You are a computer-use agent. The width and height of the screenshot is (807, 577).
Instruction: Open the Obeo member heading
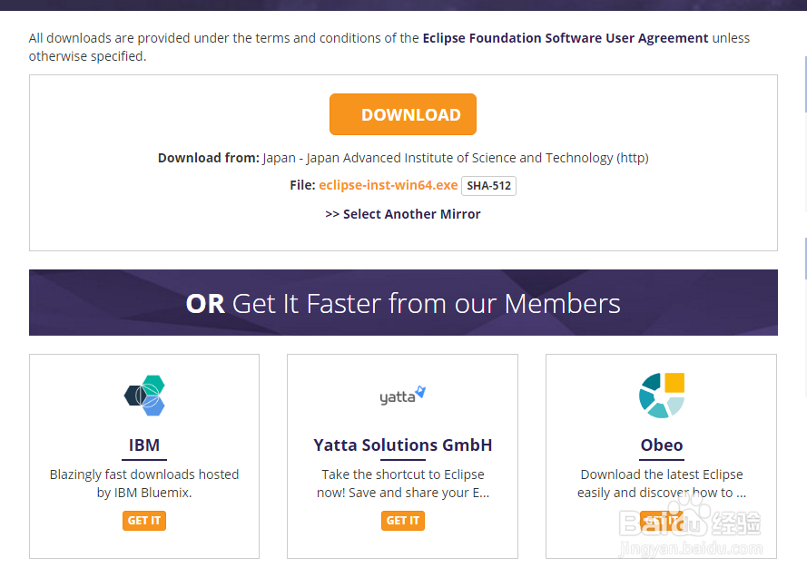661,445
